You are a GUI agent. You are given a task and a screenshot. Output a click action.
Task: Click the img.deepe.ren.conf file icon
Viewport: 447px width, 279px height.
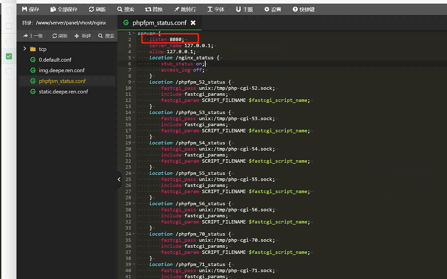pyautogui.click(x=33, y=70)
